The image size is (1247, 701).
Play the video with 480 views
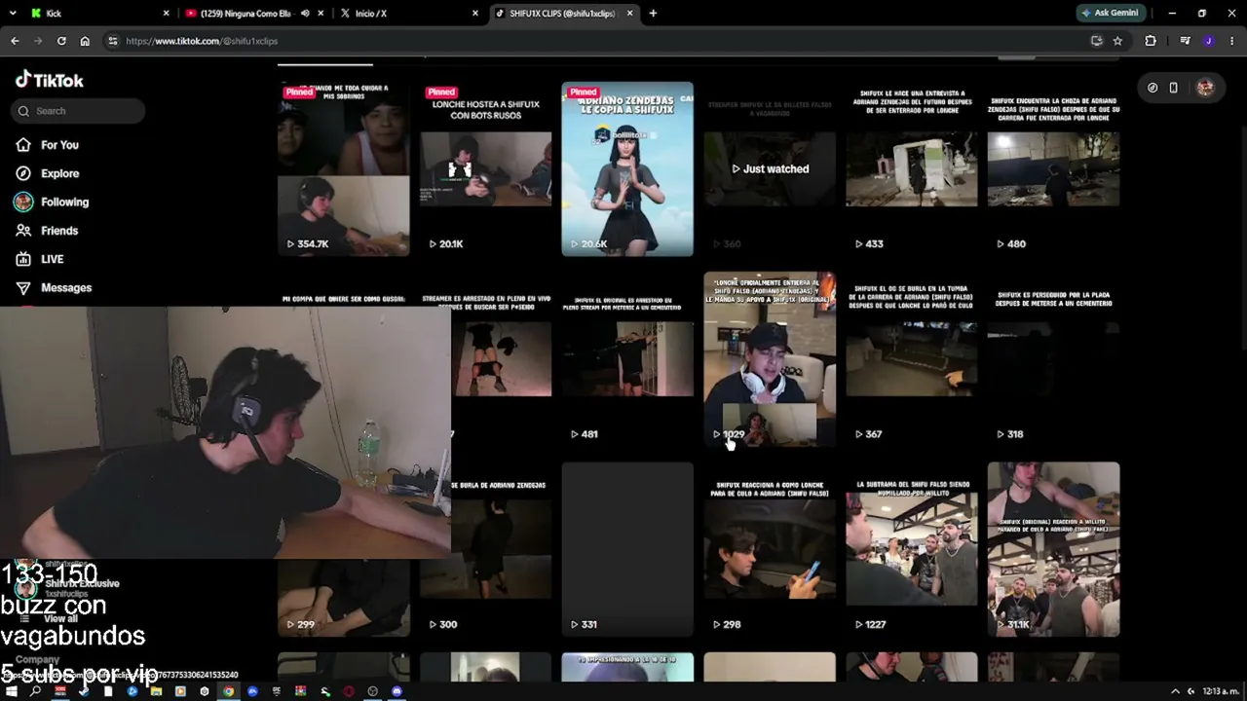tap(1053, 168)
